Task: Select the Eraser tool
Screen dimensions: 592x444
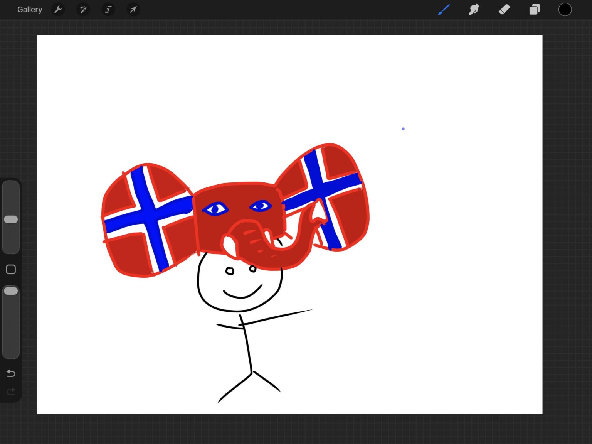Action: (x=504, y=10)
